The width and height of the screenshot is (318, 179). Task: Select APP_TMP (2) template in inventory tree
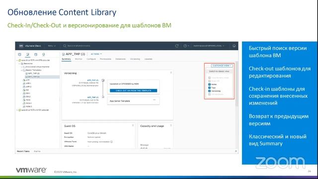coord(34,74)
